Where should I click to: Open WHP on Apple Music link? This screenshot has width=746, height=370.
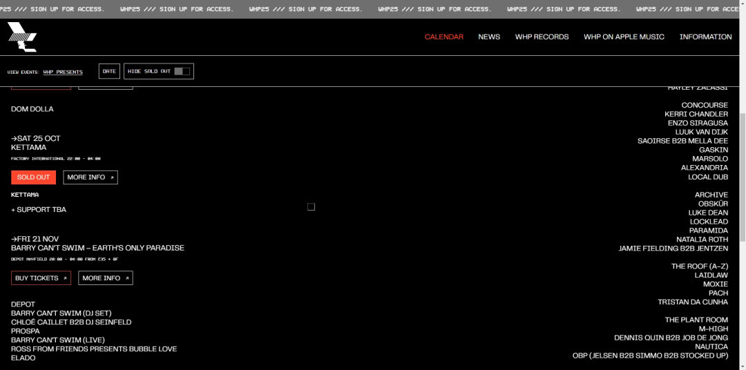click(624, 37)
